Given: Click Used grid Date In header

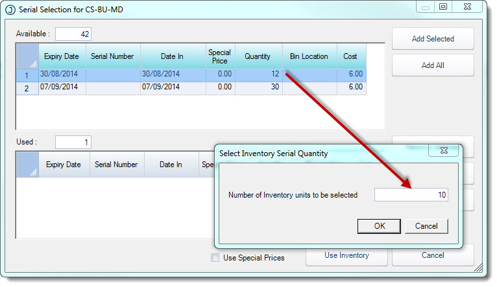Looking at the screenshot, I should click(x=171, y=165).
